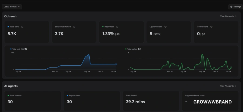
Task: Click the chevron next to View Outreach
Action: (236, 16)
